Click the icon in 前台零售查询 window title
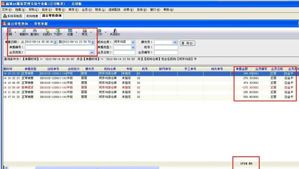The image size is (299, 169). [x=5, y=24]
